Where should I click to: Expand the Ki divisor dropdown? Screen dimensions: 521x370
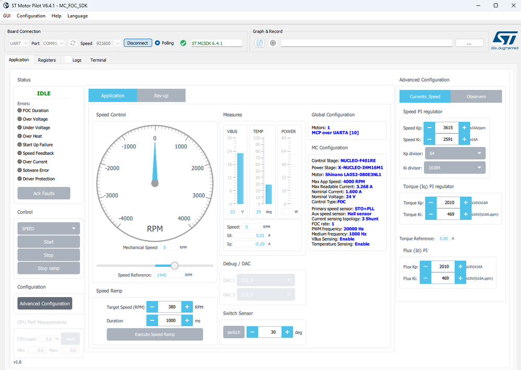(455, 168)
